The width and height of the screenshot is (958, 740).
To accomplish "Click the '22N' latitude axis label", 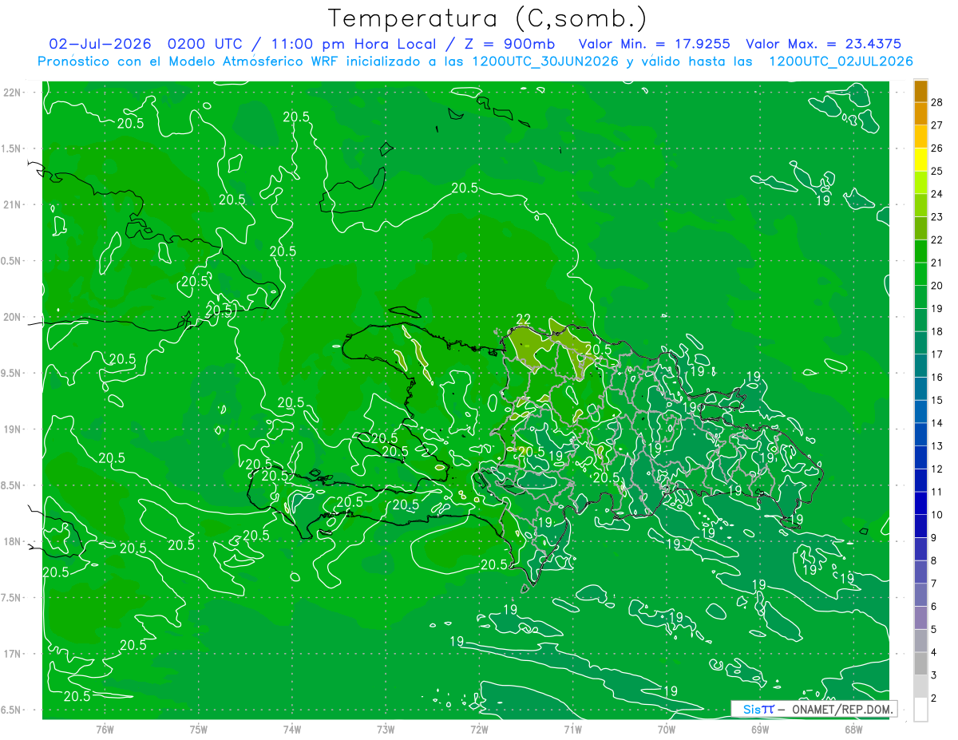I will 13,93.
